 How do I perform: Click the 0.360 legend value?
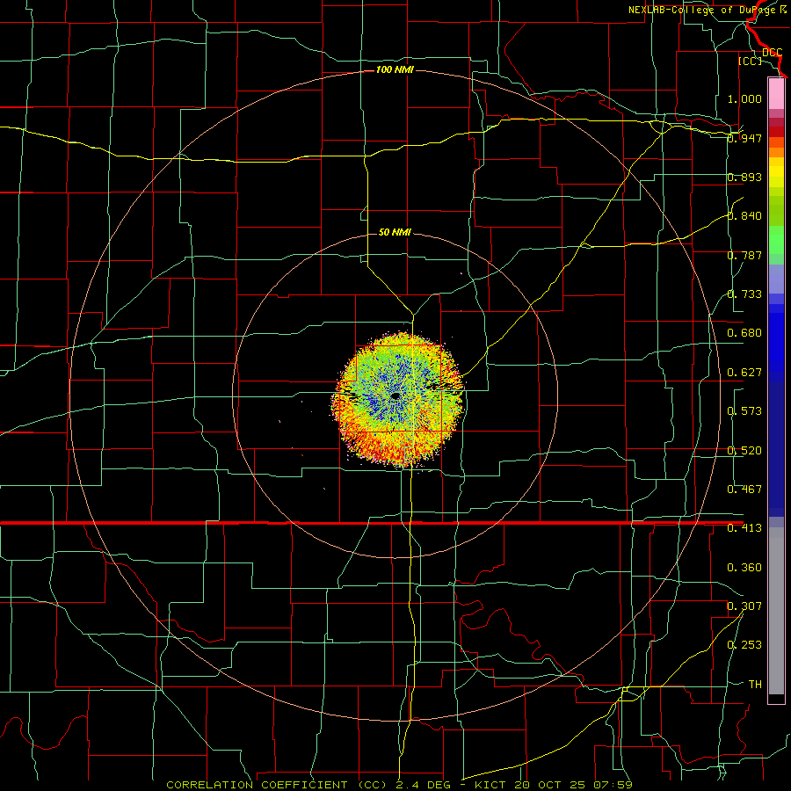click(744, 568)
